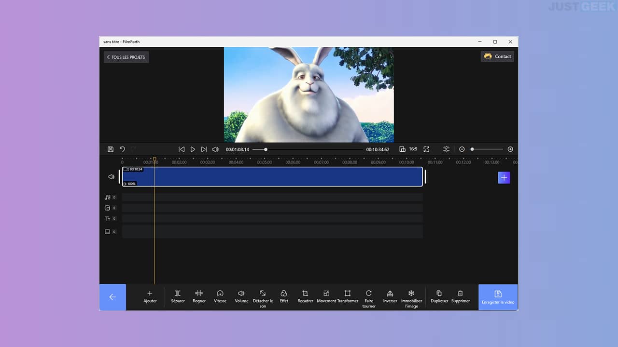Click the total duration 00:10:34.62

click(x=378, y=149)
